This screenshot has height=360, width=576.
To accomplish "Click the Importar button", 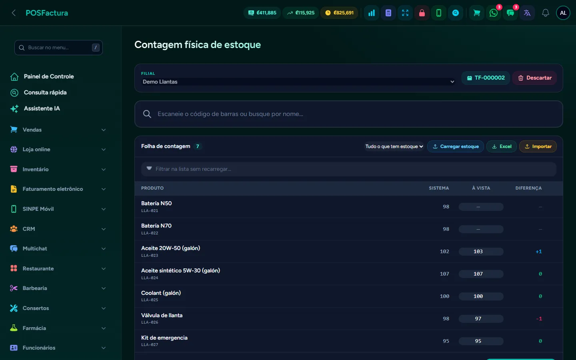I will coord(538,146).
